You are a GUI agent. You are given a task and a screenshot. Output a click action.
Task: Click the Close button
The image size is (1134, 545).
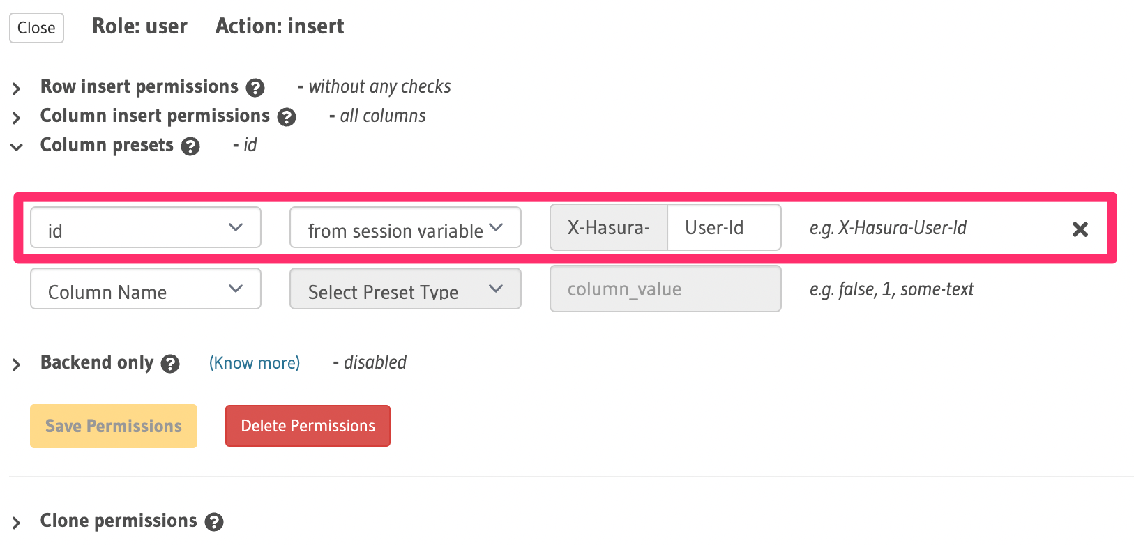(x=36, y=27)
